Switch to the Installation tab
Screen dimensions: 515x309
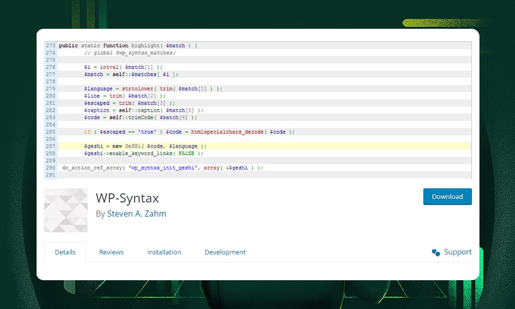pos(164,252)
